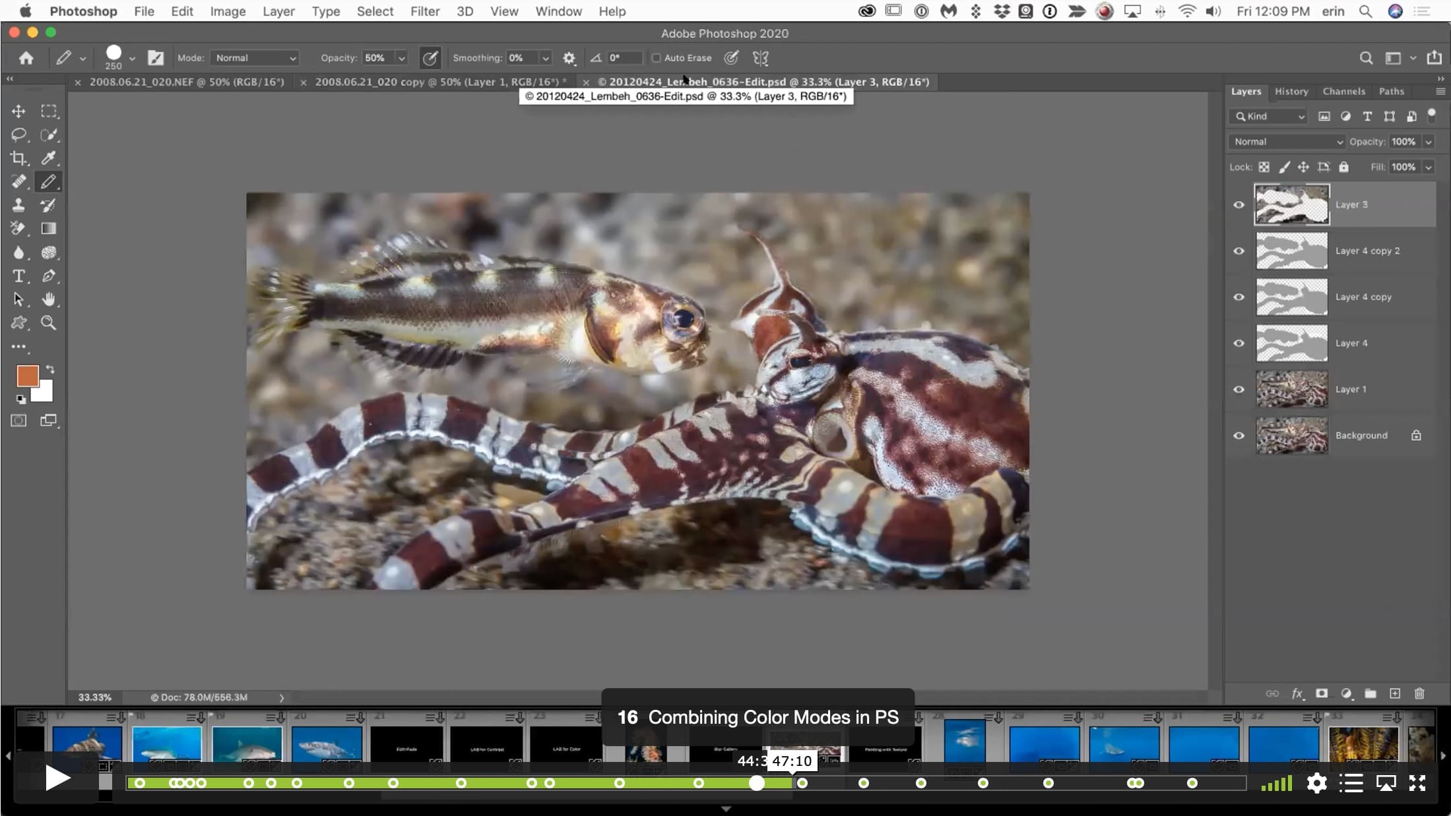Viewport: 1451px width, 816px height.
Task: Select the Quick Selection tool
Action: click(49, 135)
